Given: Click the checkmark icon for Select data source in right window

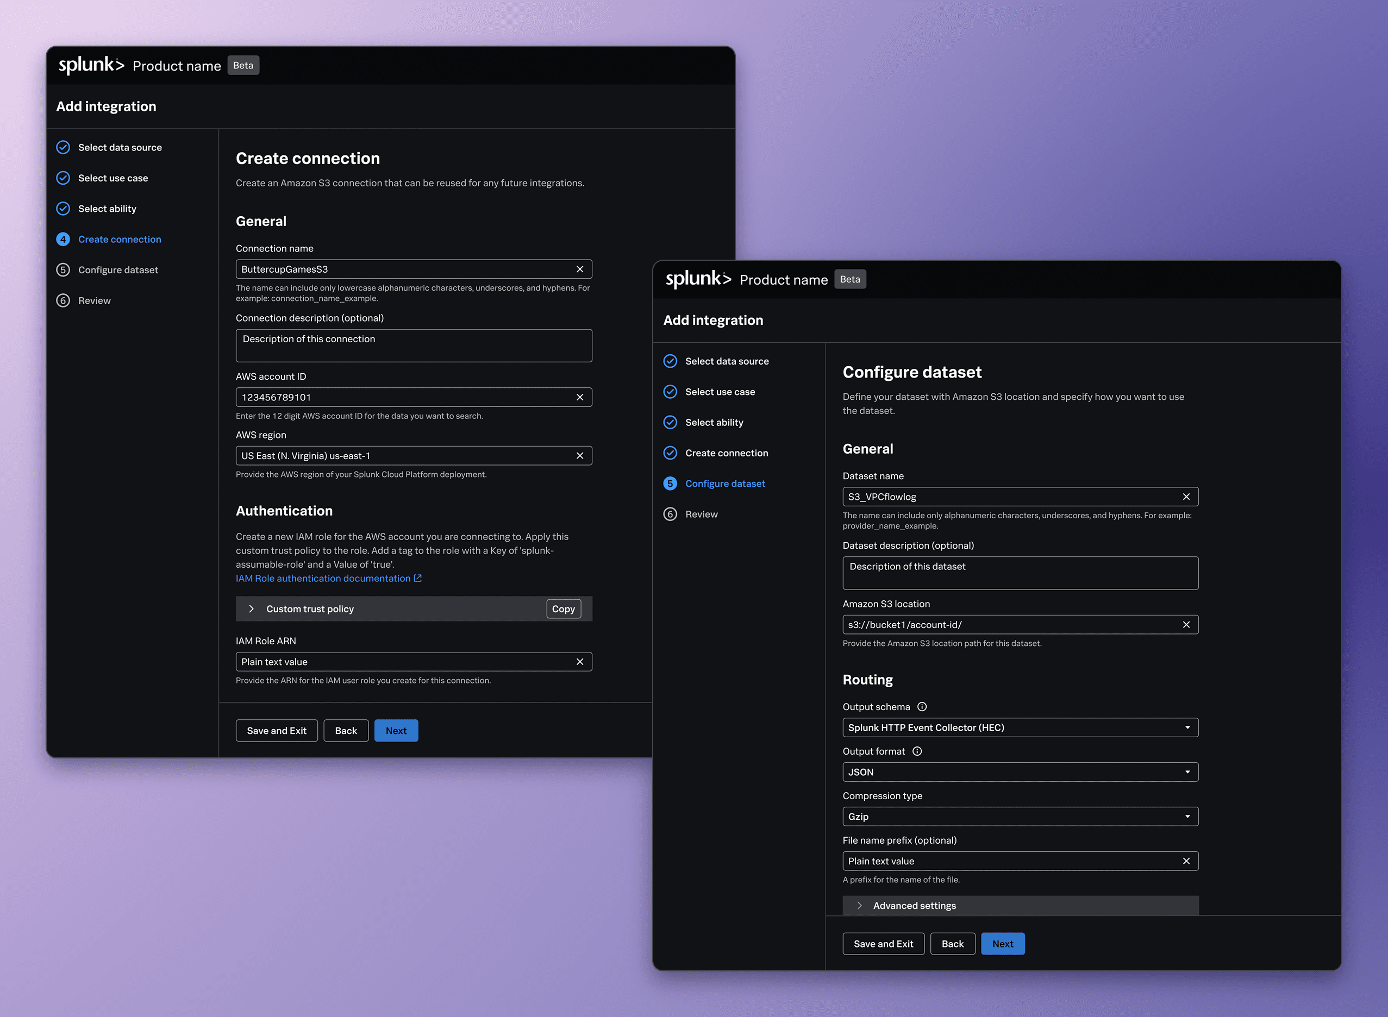Looking at the screenshot, I should [x=670, y=361].
